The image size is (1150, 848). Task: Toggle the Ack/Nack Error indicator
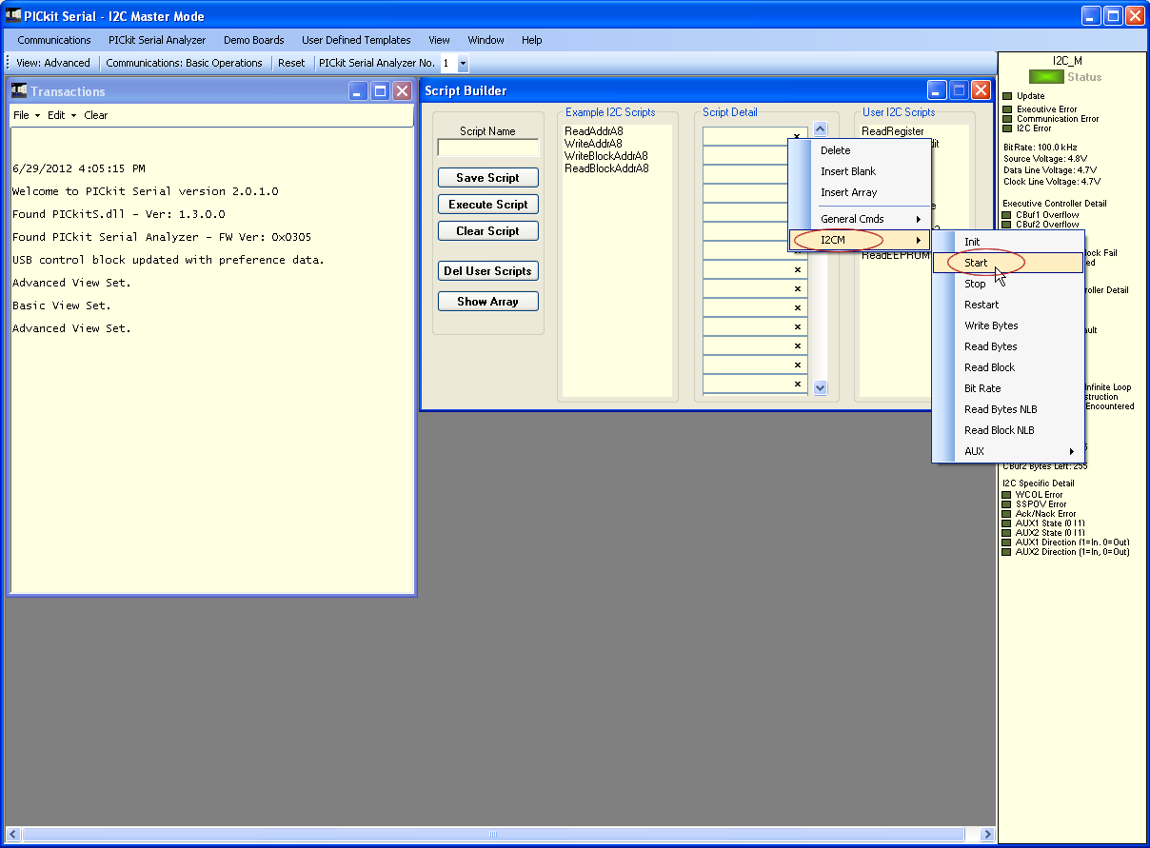point(1006,513)
